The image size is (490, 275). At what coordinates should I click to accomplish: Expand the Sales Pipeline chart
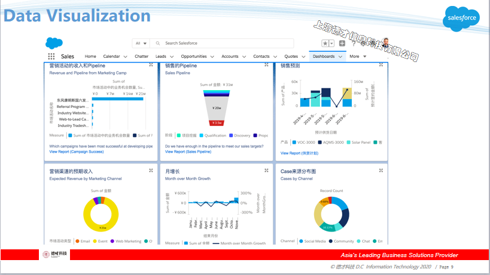tap(266, 65)
